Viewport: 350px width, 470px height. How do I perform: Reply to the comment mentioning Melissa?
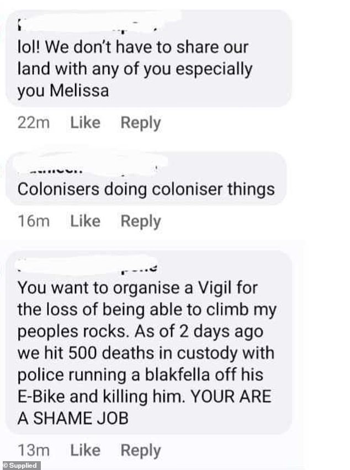click(x=140, y=123)
